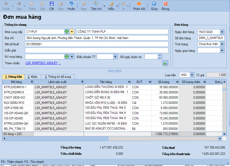Expand the Loại tiền VND dropdown
Screen dimensions: 230x166
coord(192,75)
